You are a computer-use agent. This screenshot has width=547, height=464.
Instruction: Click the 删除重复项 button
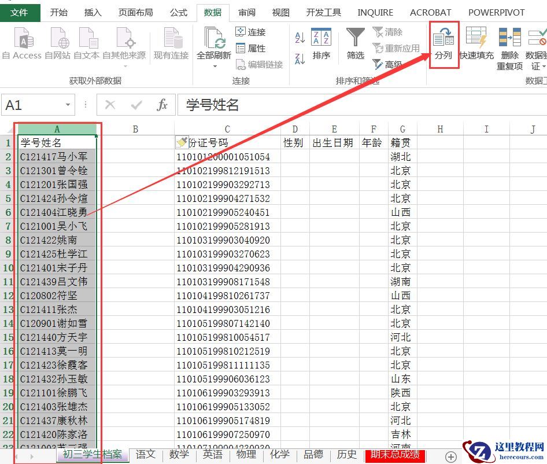tap(509, 49)
